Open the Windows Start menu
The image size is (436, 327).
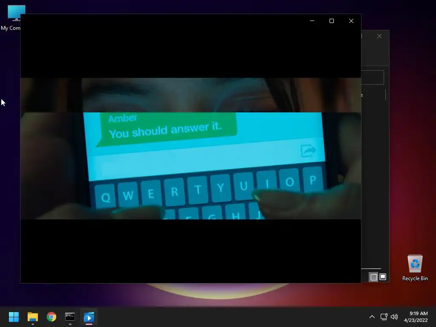[x=14, y=317]
